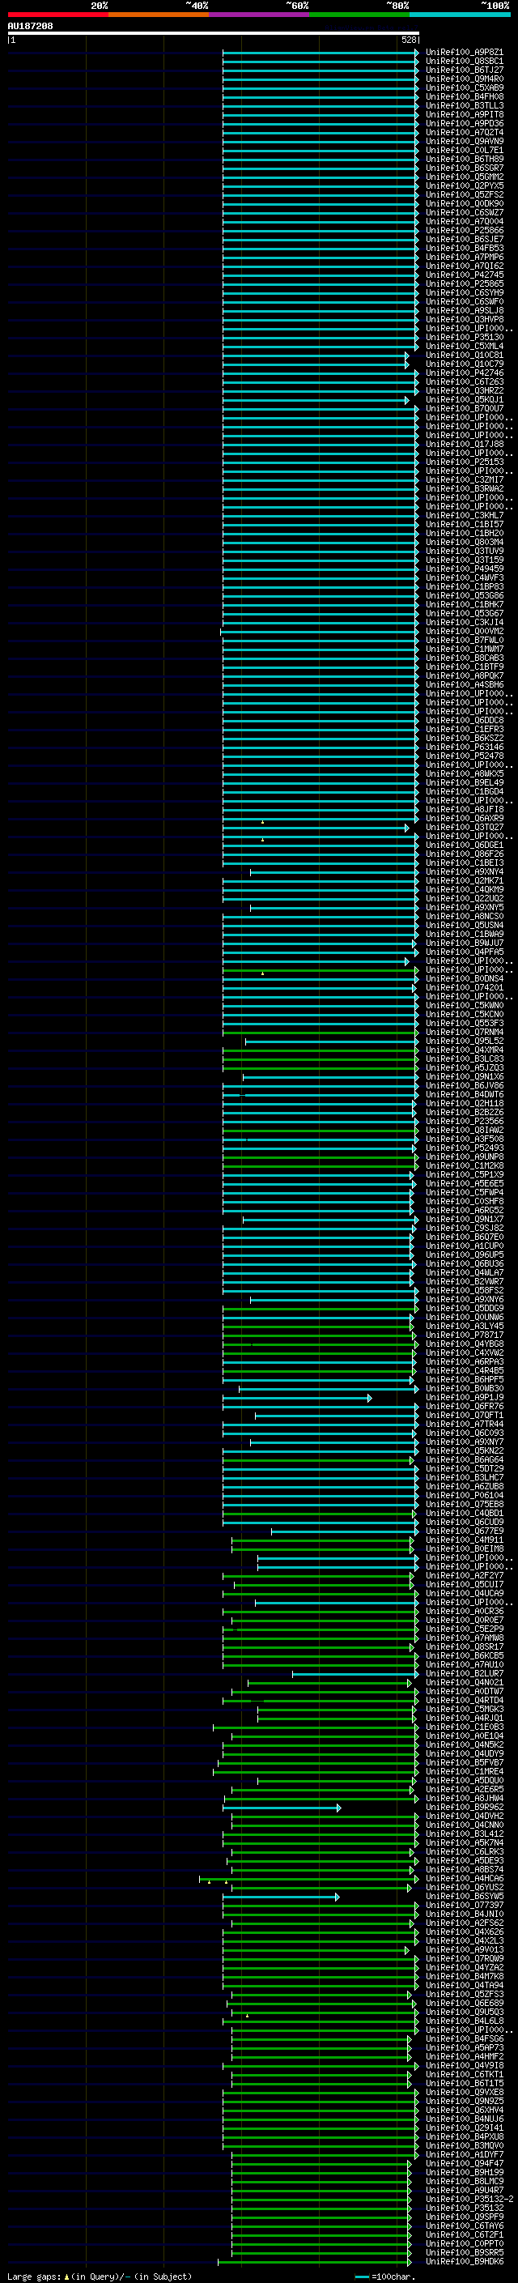Select hit UniRef100_C4M911
This screenshot has height=2283, width=518.
465,1540
